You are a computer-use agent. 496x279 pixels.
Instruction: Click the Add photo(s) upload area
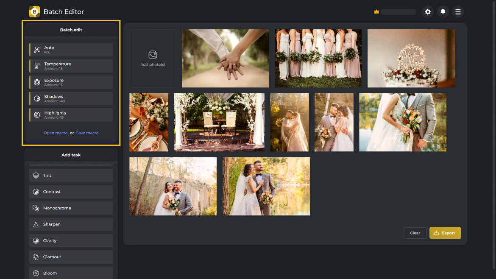click(153, 58)
